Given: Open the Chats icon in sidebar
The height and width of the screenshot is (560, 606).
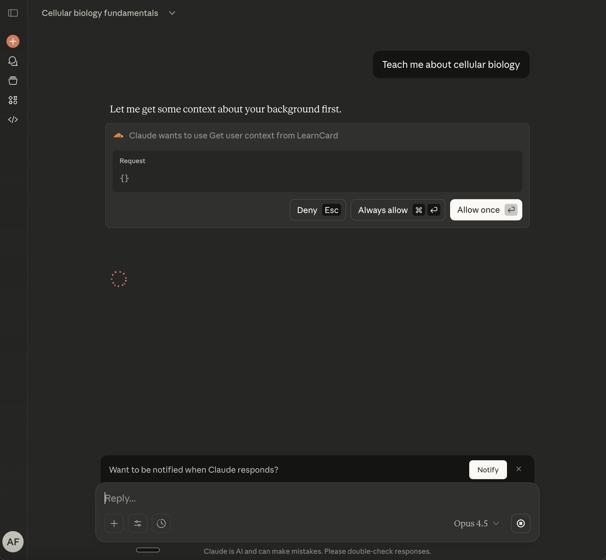Looking at the screenshot, I should (x=13, y=61).
